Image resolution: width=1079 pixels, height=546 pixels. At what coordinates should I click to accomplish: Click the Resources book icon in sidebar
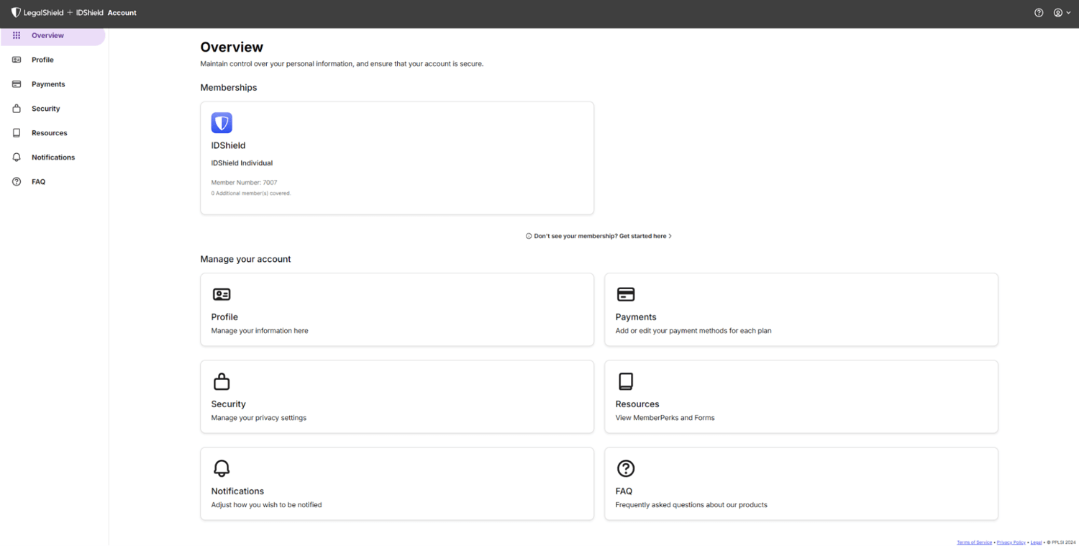coord(17,133)
